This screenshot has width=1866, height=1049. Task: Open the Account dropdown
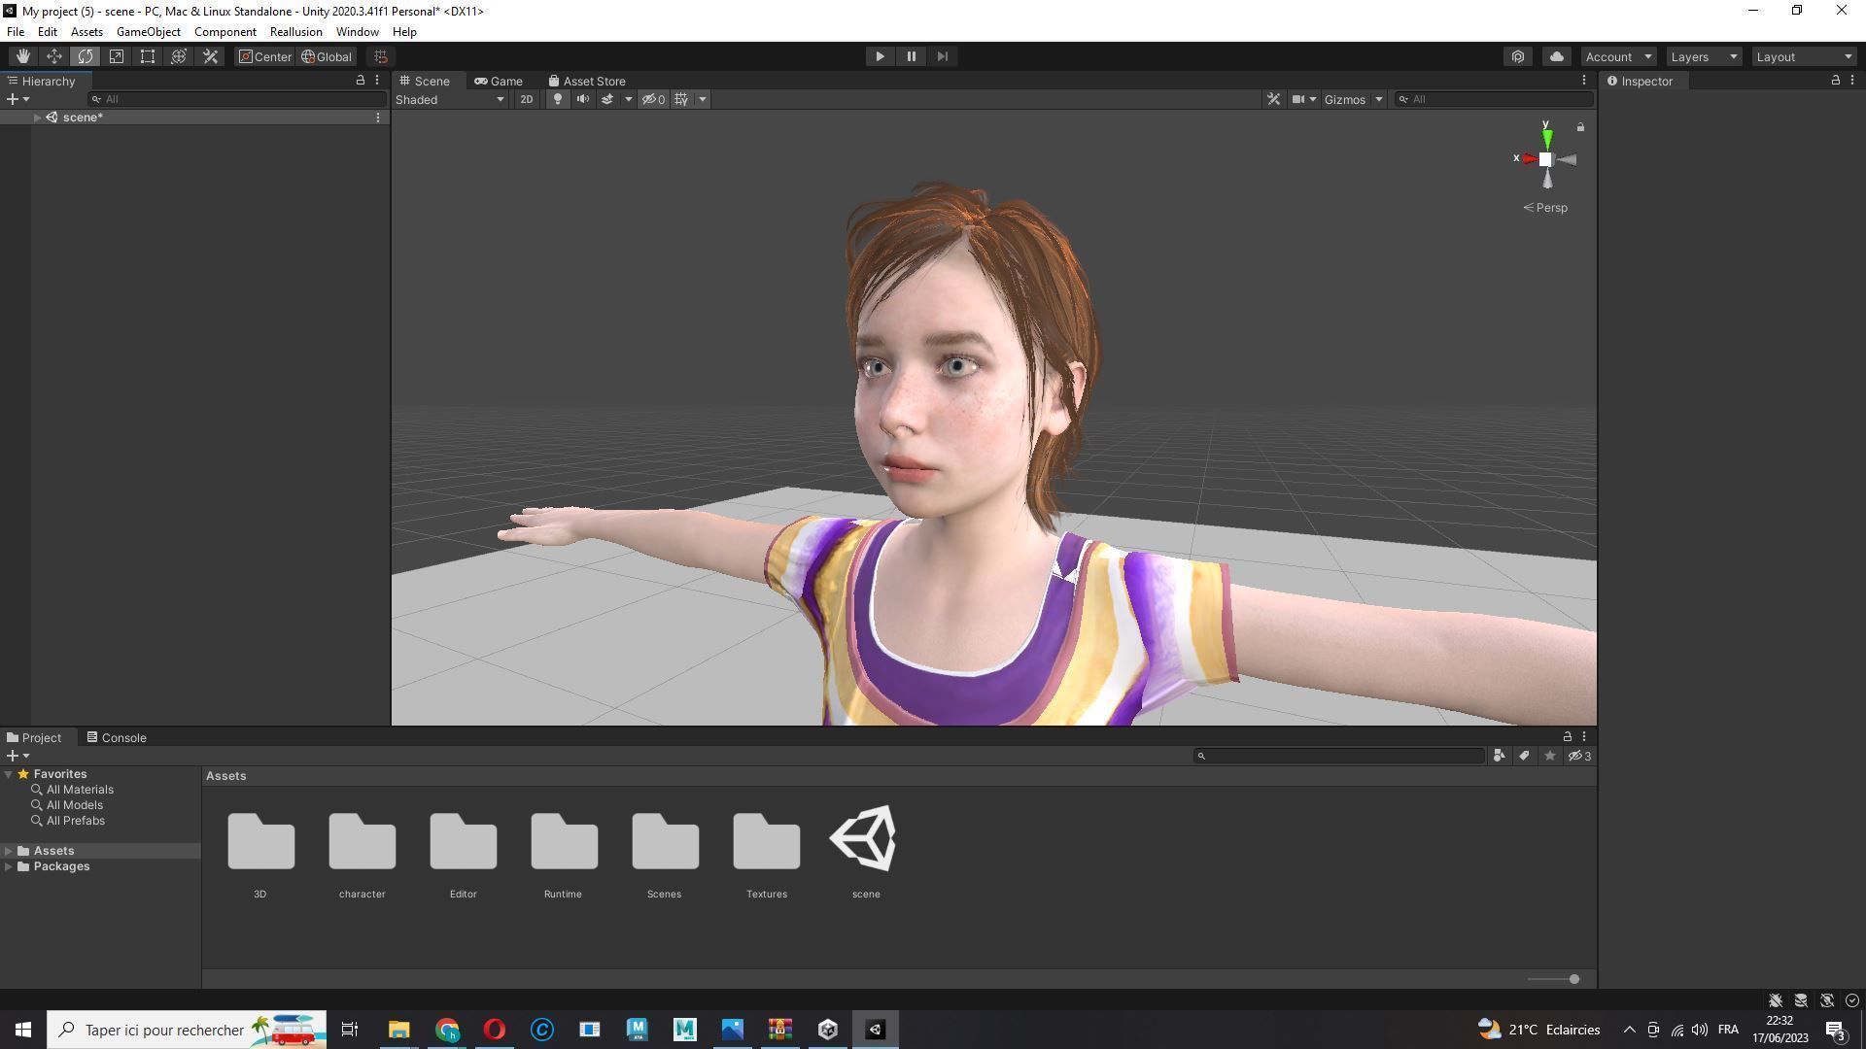(1618, 56)
